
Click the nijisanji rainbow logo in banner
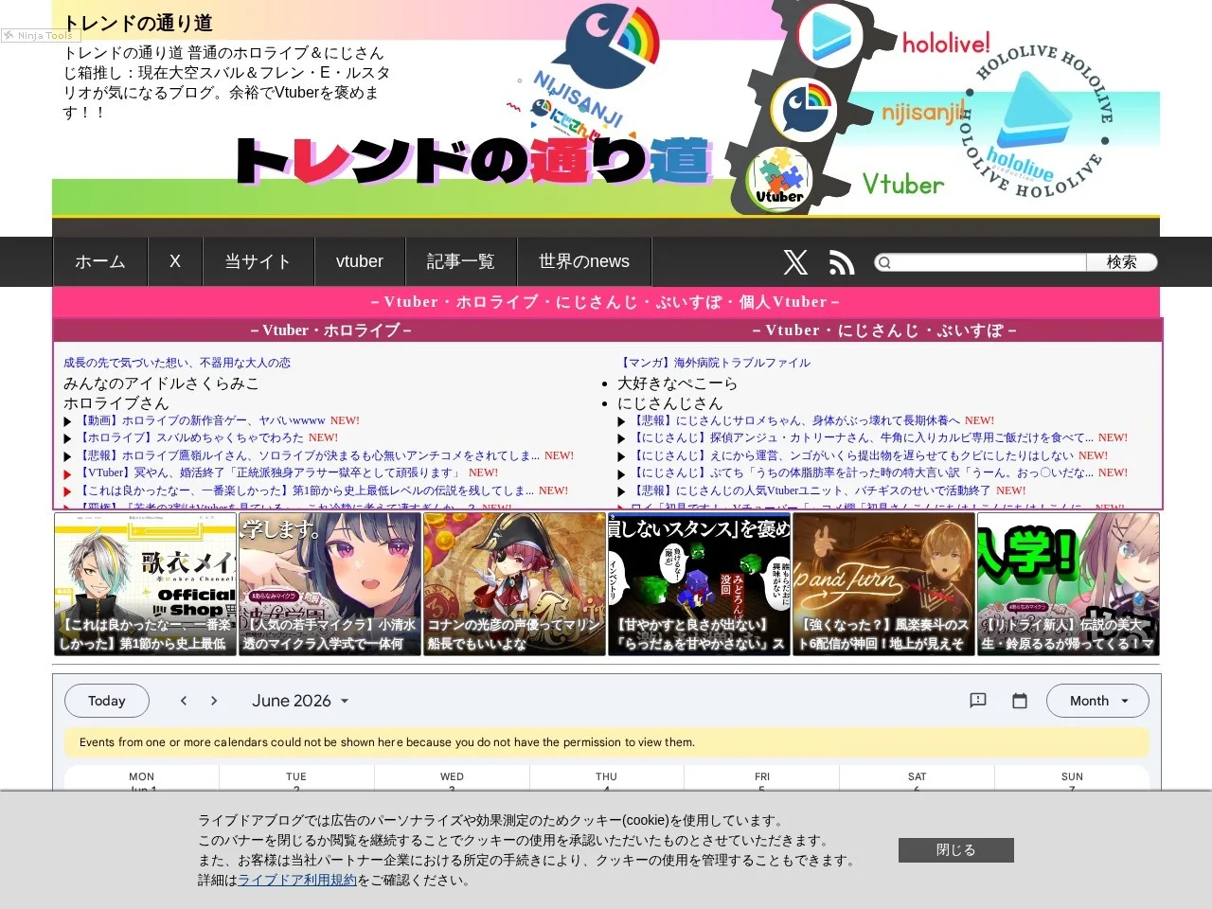pos(803,109)
